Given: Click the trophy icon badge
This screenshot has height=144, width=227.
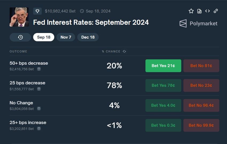Looking at the screenshot, I should pyautogui.click(x=37, y=11).
